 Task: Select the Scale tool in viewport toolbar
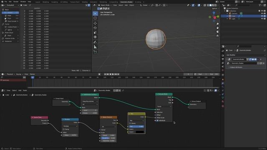[x=95, y=32]
